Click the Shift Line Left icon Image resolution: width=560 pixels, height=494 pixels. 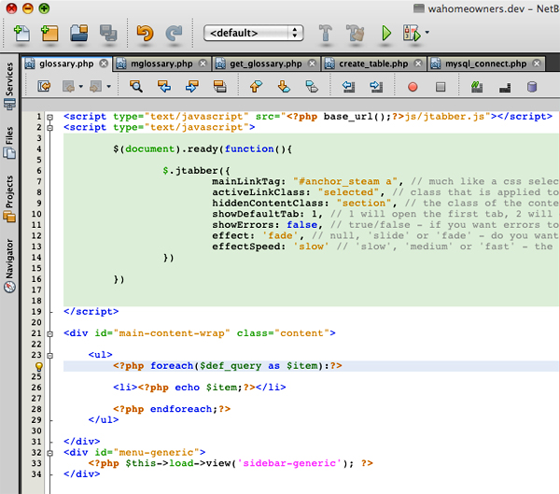348,86
